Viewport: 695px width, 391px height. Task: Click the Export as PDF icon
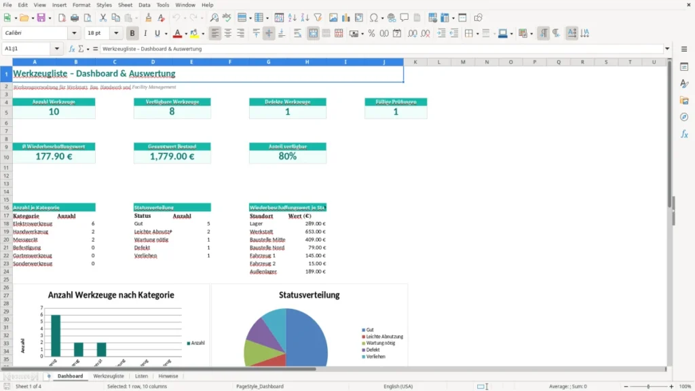point(62,18)
